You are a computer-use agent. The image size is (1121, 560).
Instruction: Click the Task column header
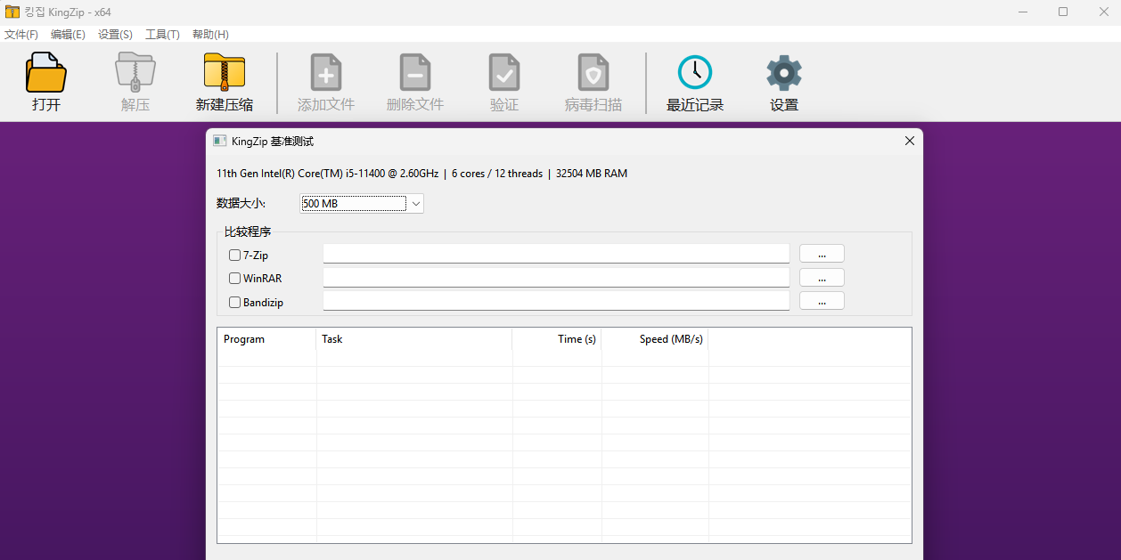tap(414, 339)
